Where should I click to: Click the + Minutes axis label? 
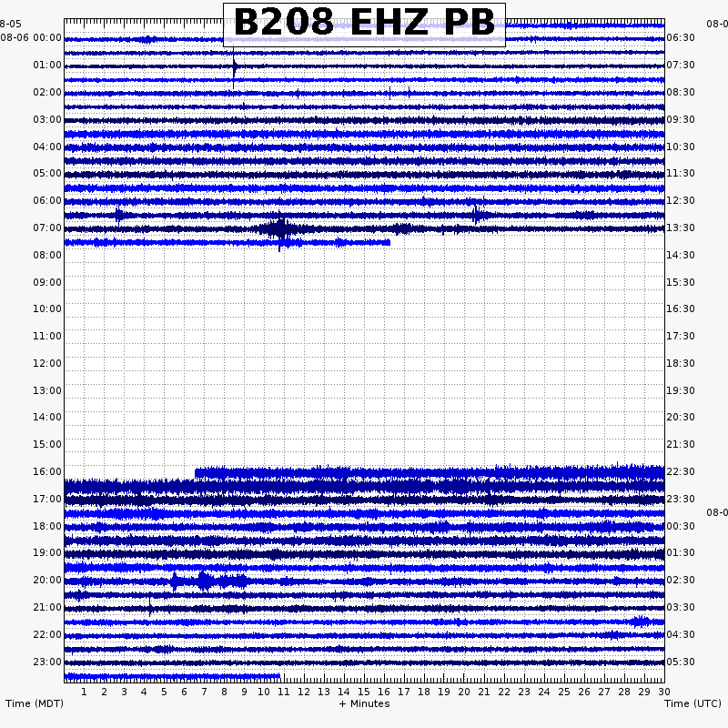[364, 703]
